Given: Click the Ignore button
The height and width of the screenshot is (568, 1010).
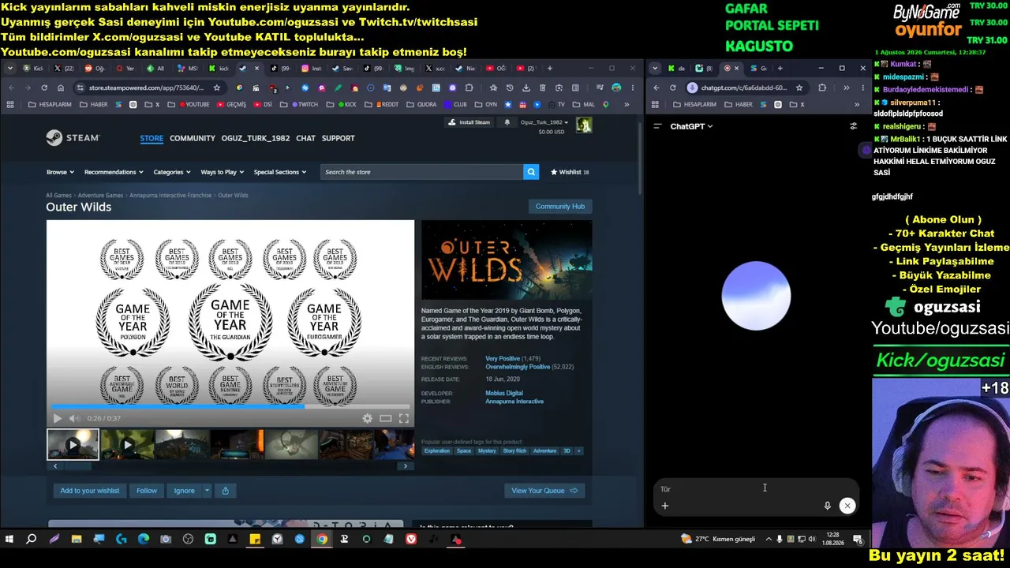Looking at the screenshot, I should coord(184,491).
